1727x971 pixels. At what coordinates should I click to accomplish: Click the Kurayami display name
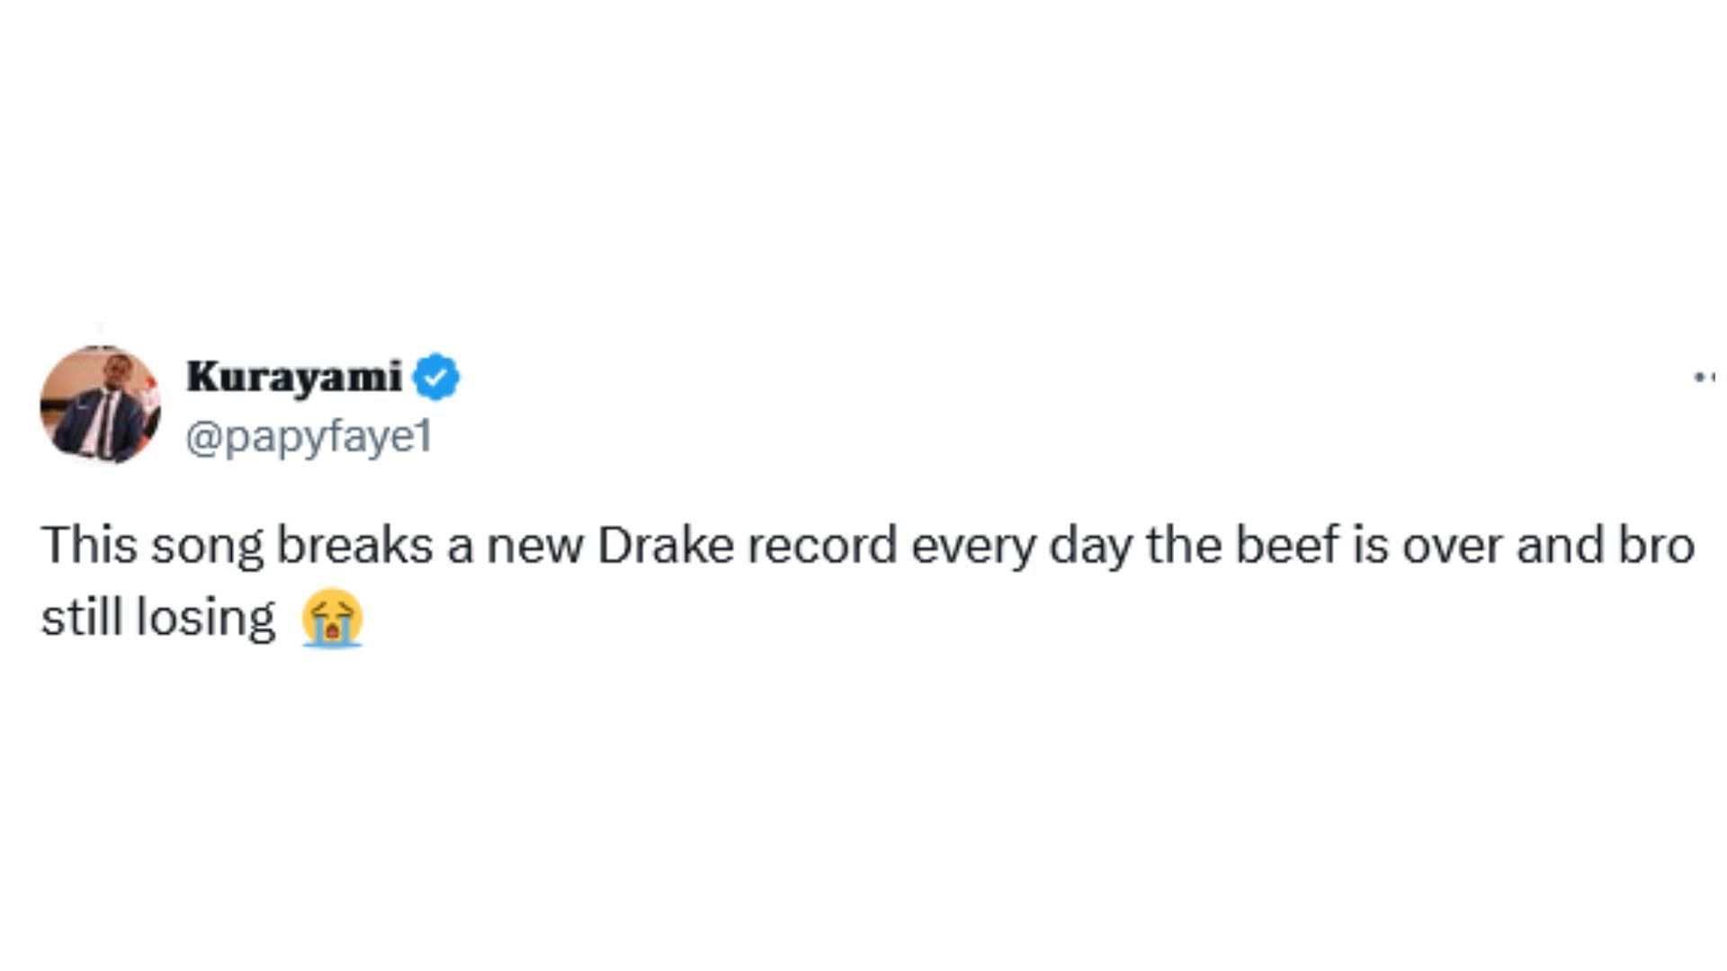pyautogui.click(x=294, y=378)
